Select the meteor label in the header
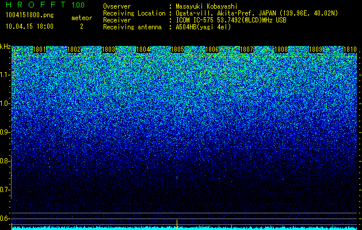This screenshot has width=362, height=230. click(82, 18)
